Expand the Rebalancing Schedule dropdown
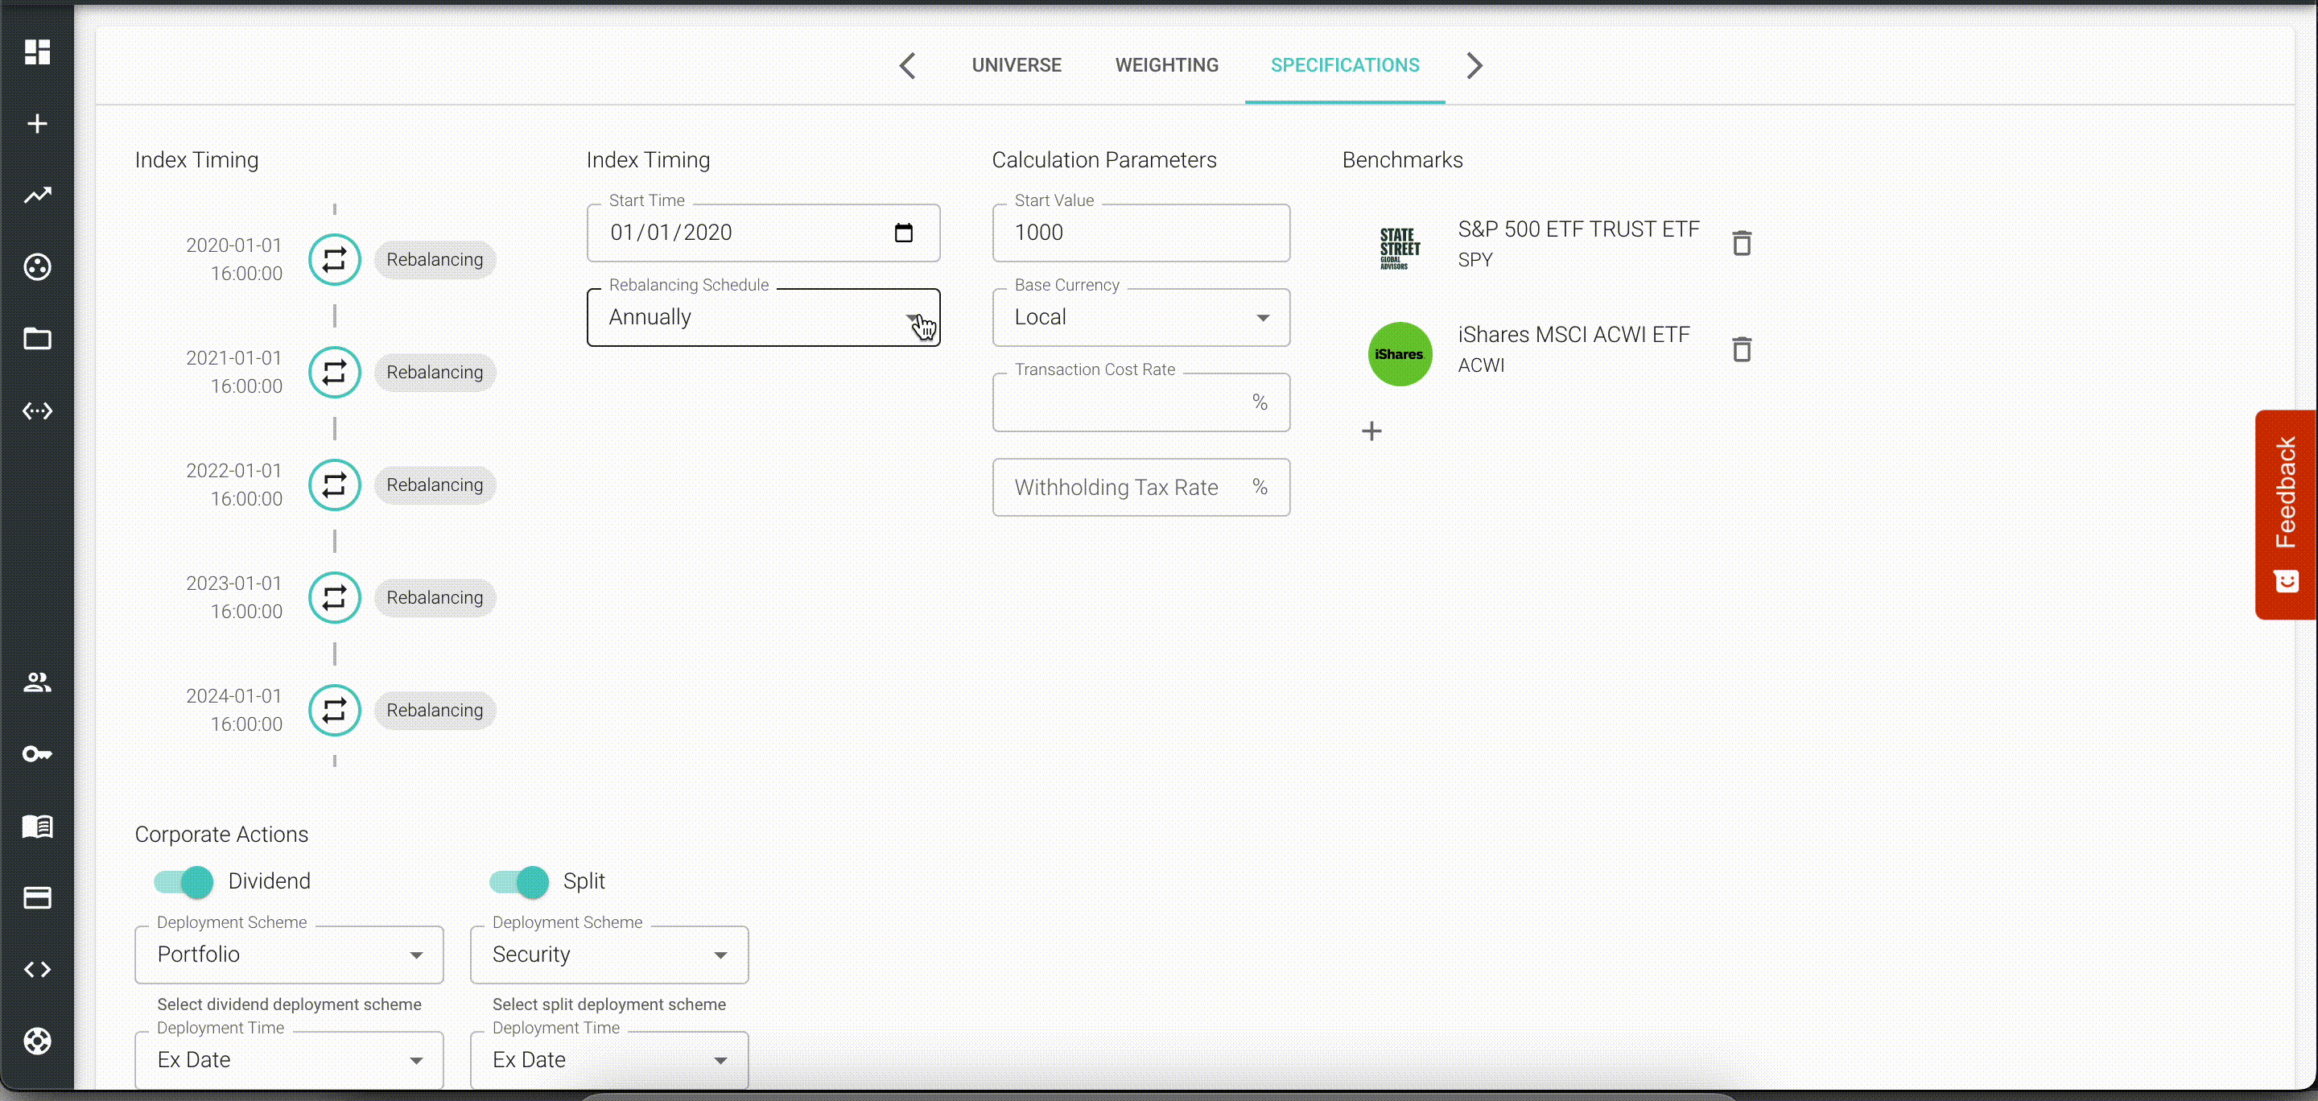The width and height of the screenshot is (2318, 1101). (763, 318)
